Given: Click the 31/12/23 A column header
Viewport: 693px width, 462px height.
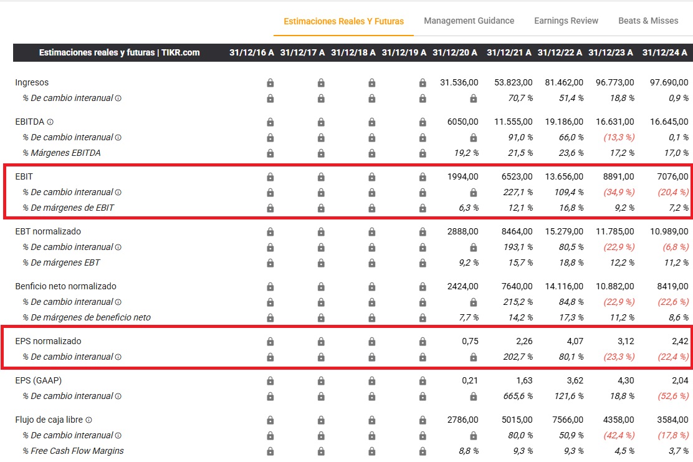Looking at the screenshot, I should [611, 52].
